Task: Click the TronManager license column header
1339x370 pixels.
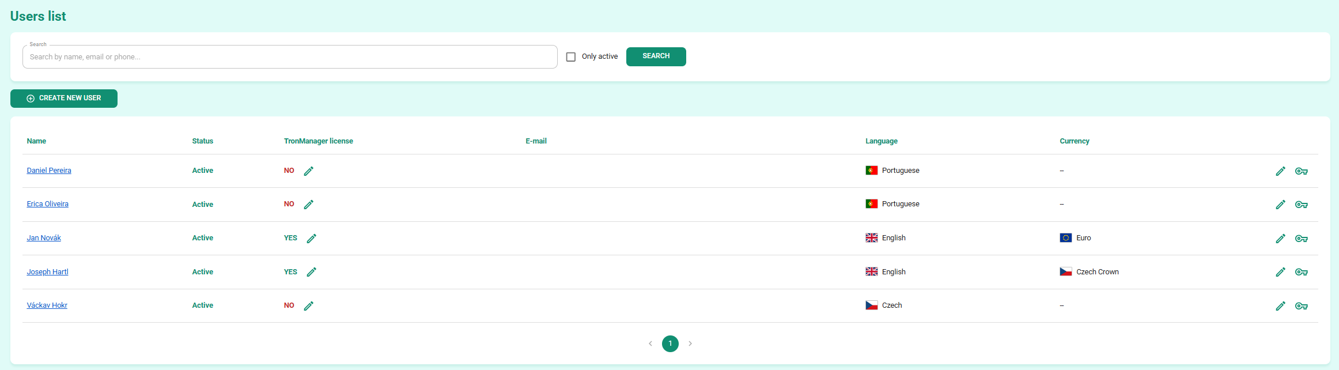Action: click(x=319, y=141)
